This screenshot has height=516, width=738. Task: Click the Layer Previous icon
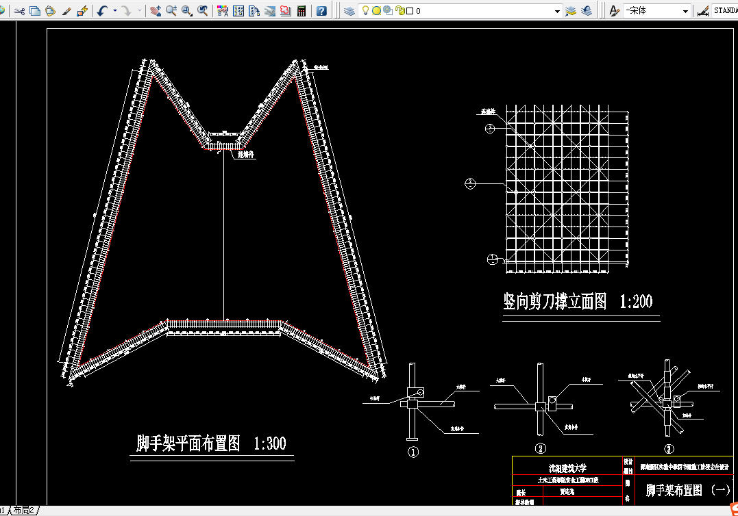pos(587,11)
